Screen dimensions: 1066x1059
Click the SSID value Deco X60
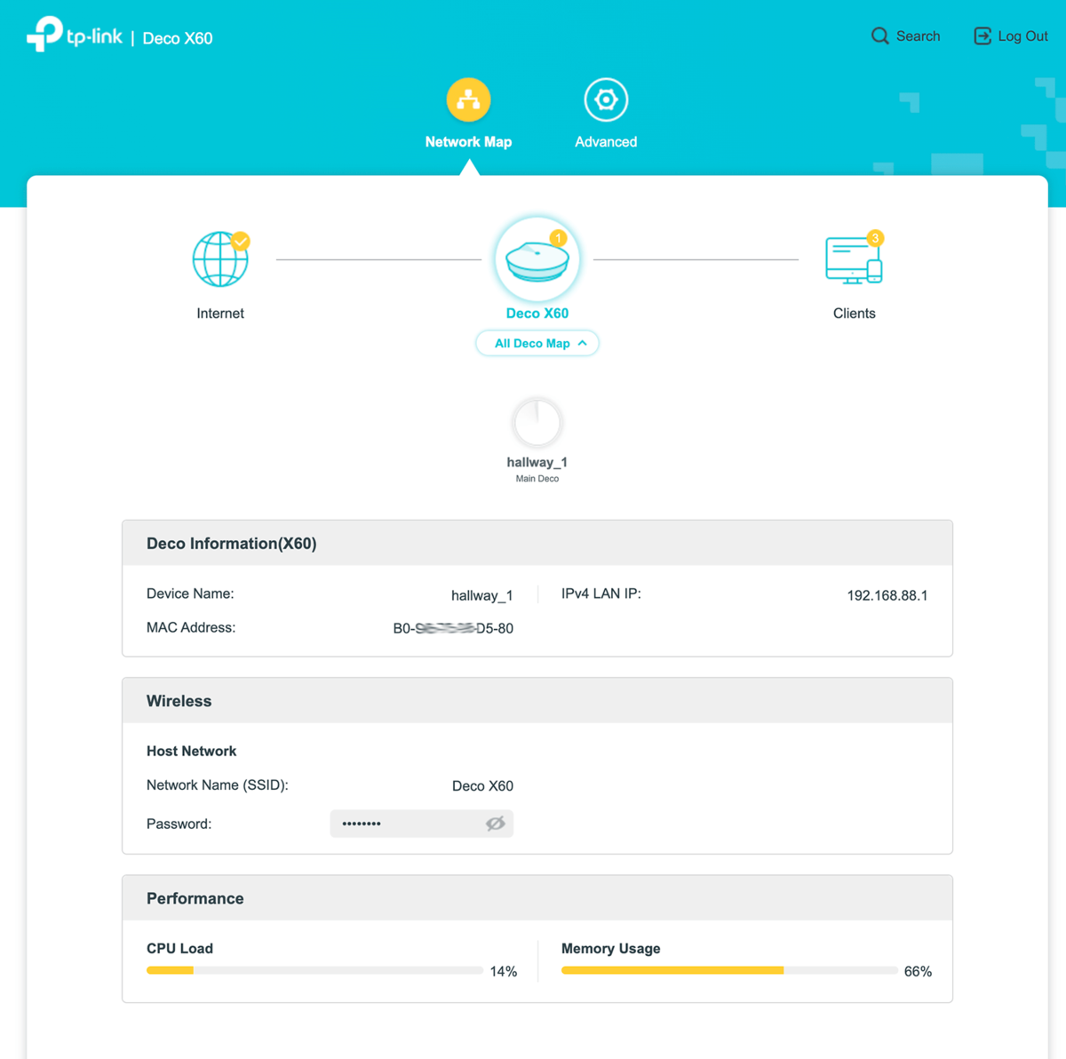tap(482, 786)
